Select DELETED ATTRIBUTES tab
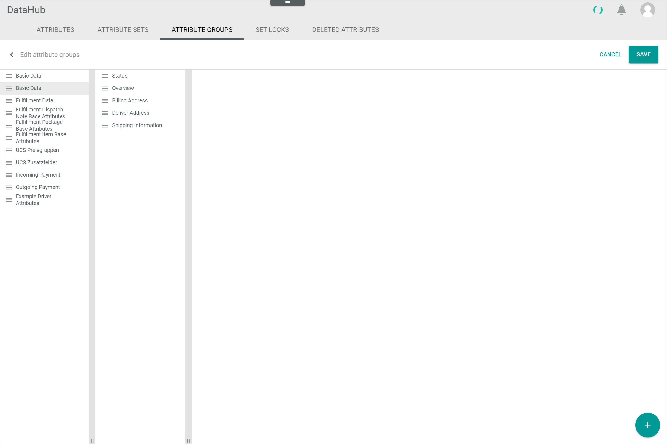Screen dimensions: 667x446 (345, 29)
